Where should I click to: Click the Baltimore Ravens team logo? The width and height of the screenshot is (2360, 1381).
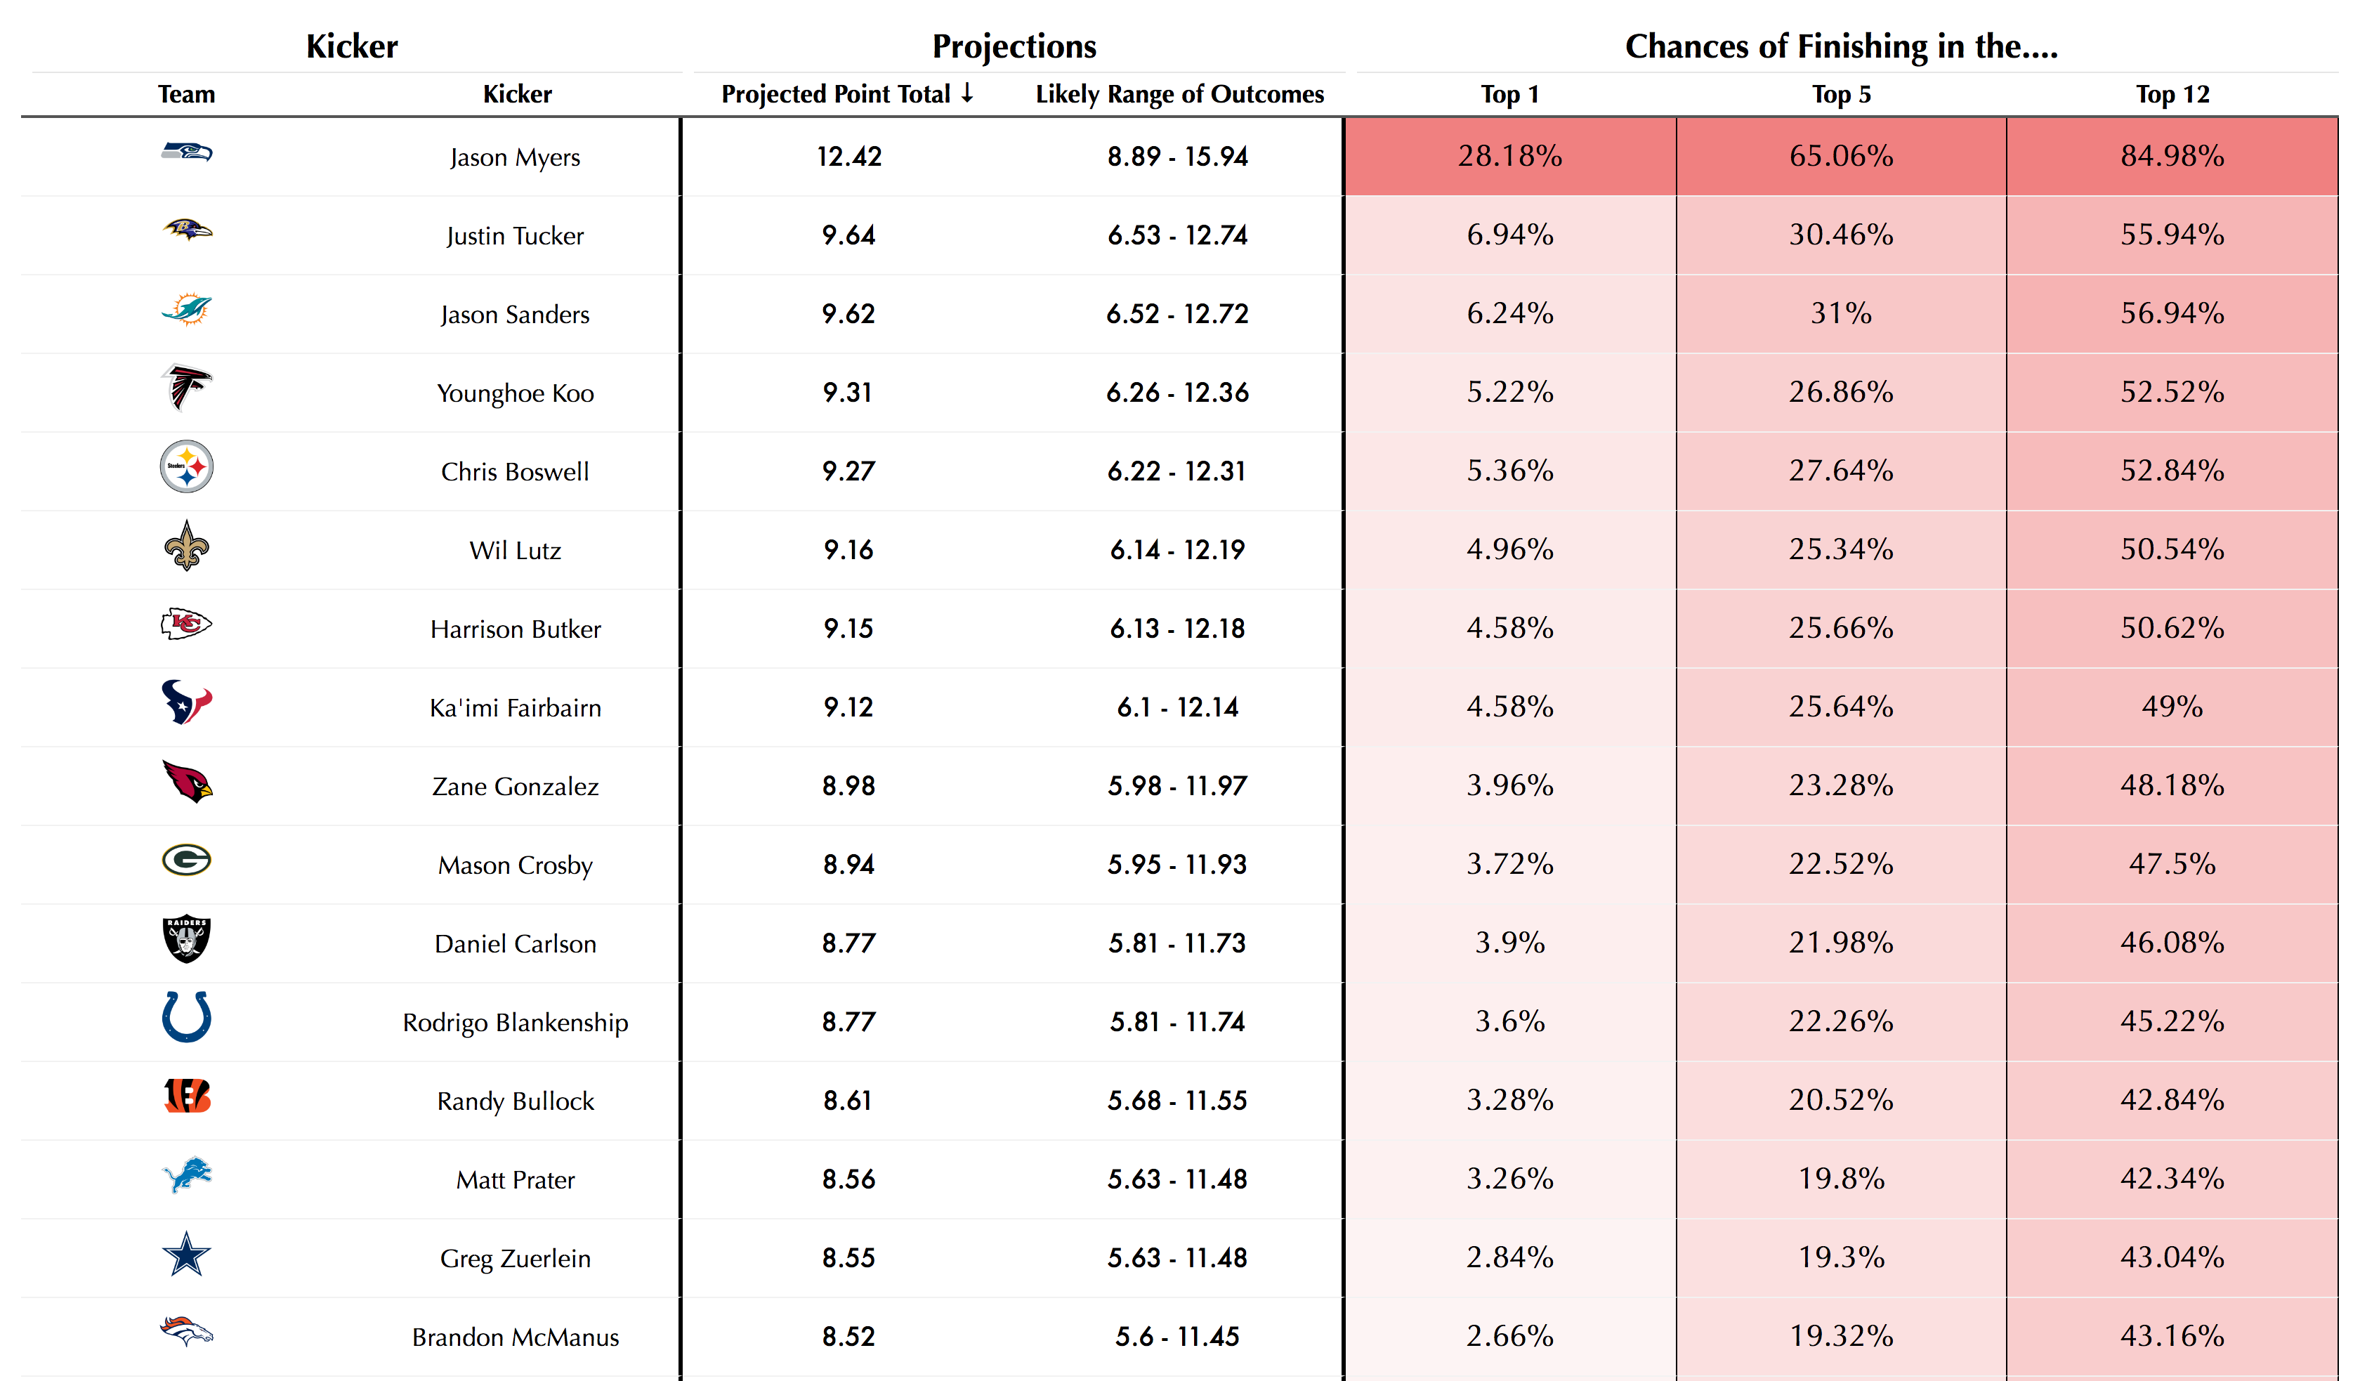coord(186,230)
